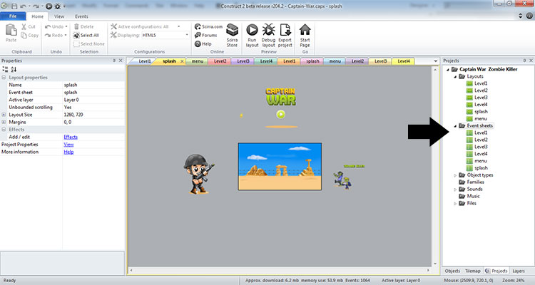Viewport: 535px width, 285px height.
Task: Open the Layers panel tab
Action: (520, 271)
